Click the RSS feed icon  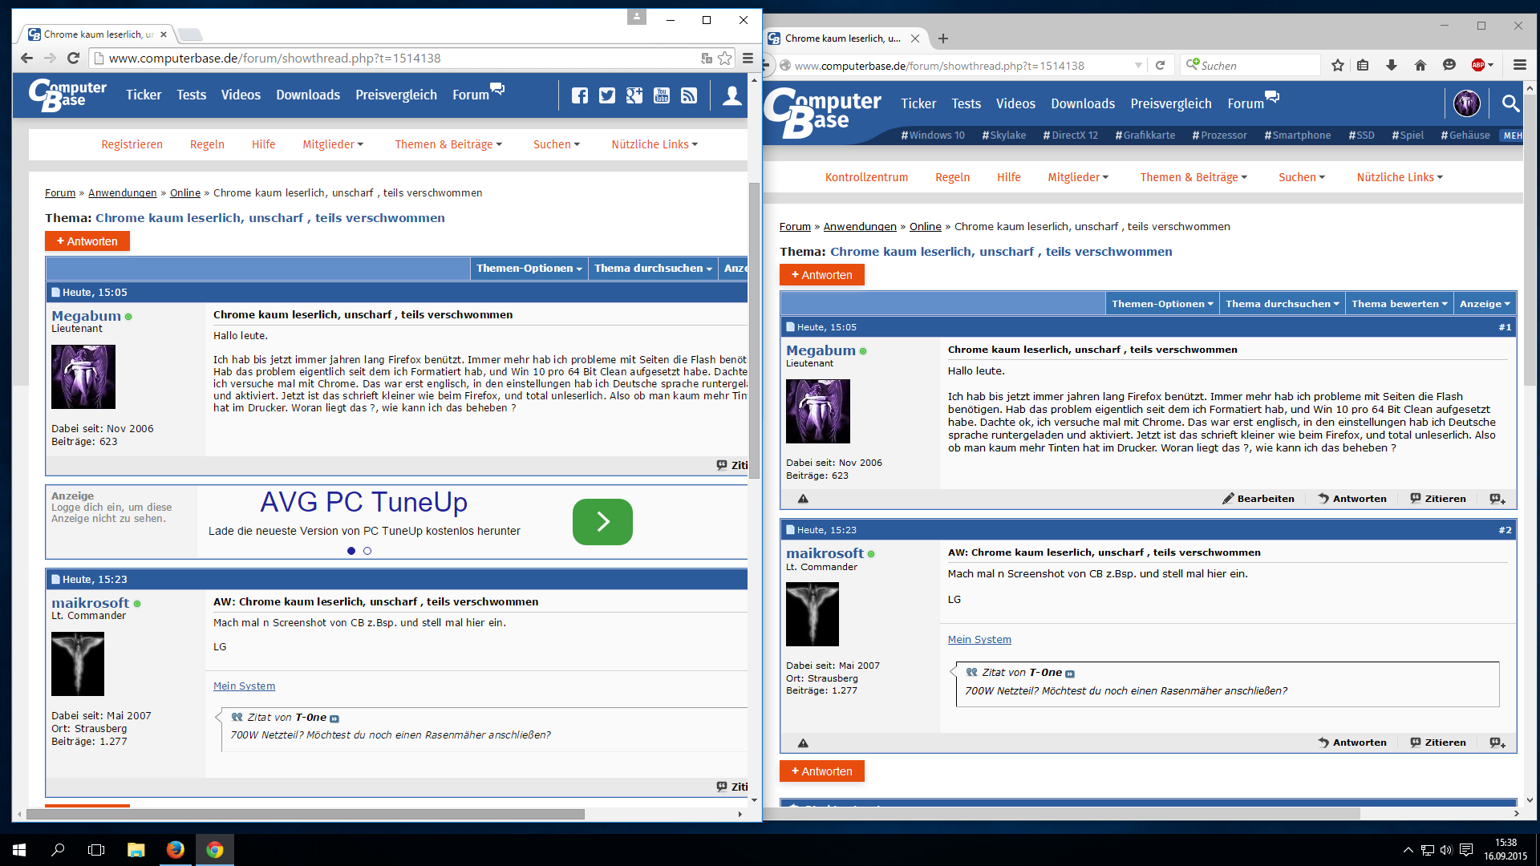[x=689, y=96]
